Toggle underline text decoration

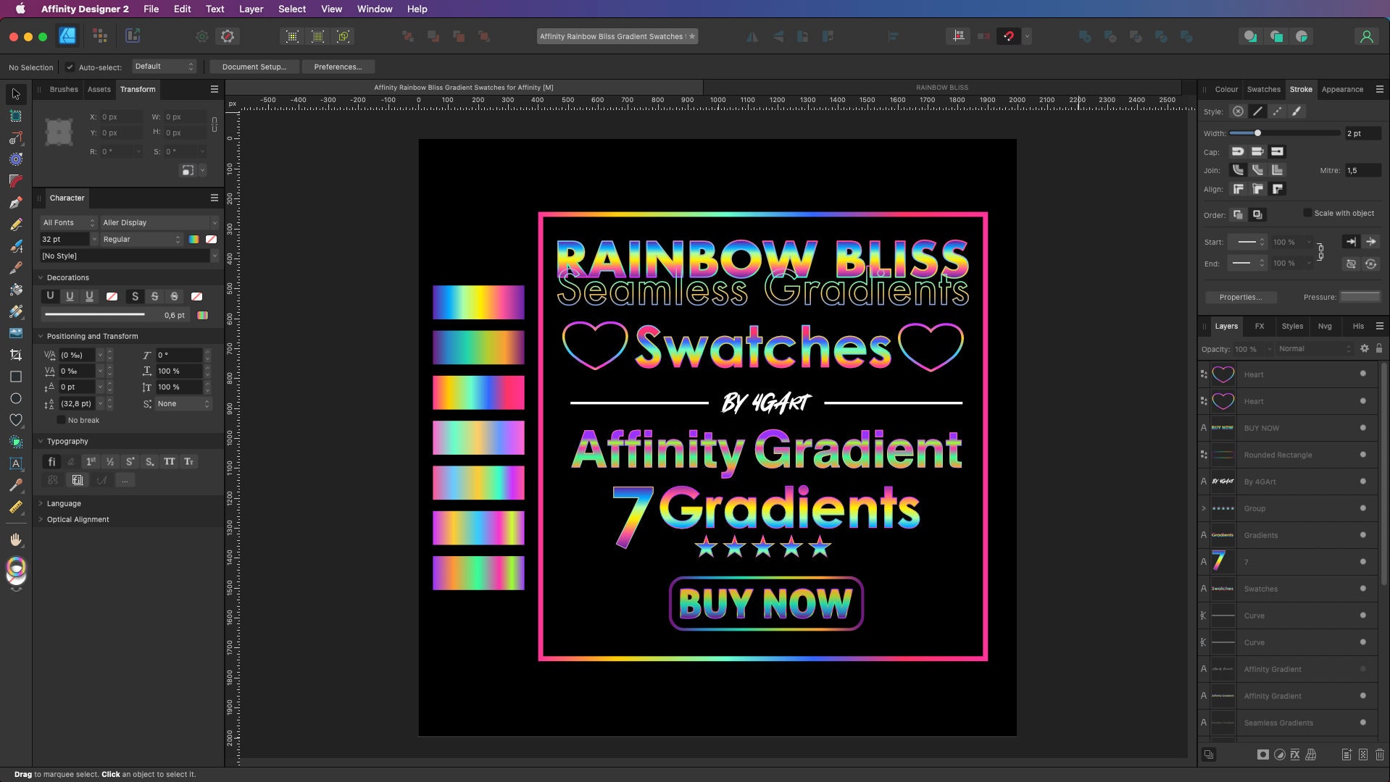(x=50, y=296)
